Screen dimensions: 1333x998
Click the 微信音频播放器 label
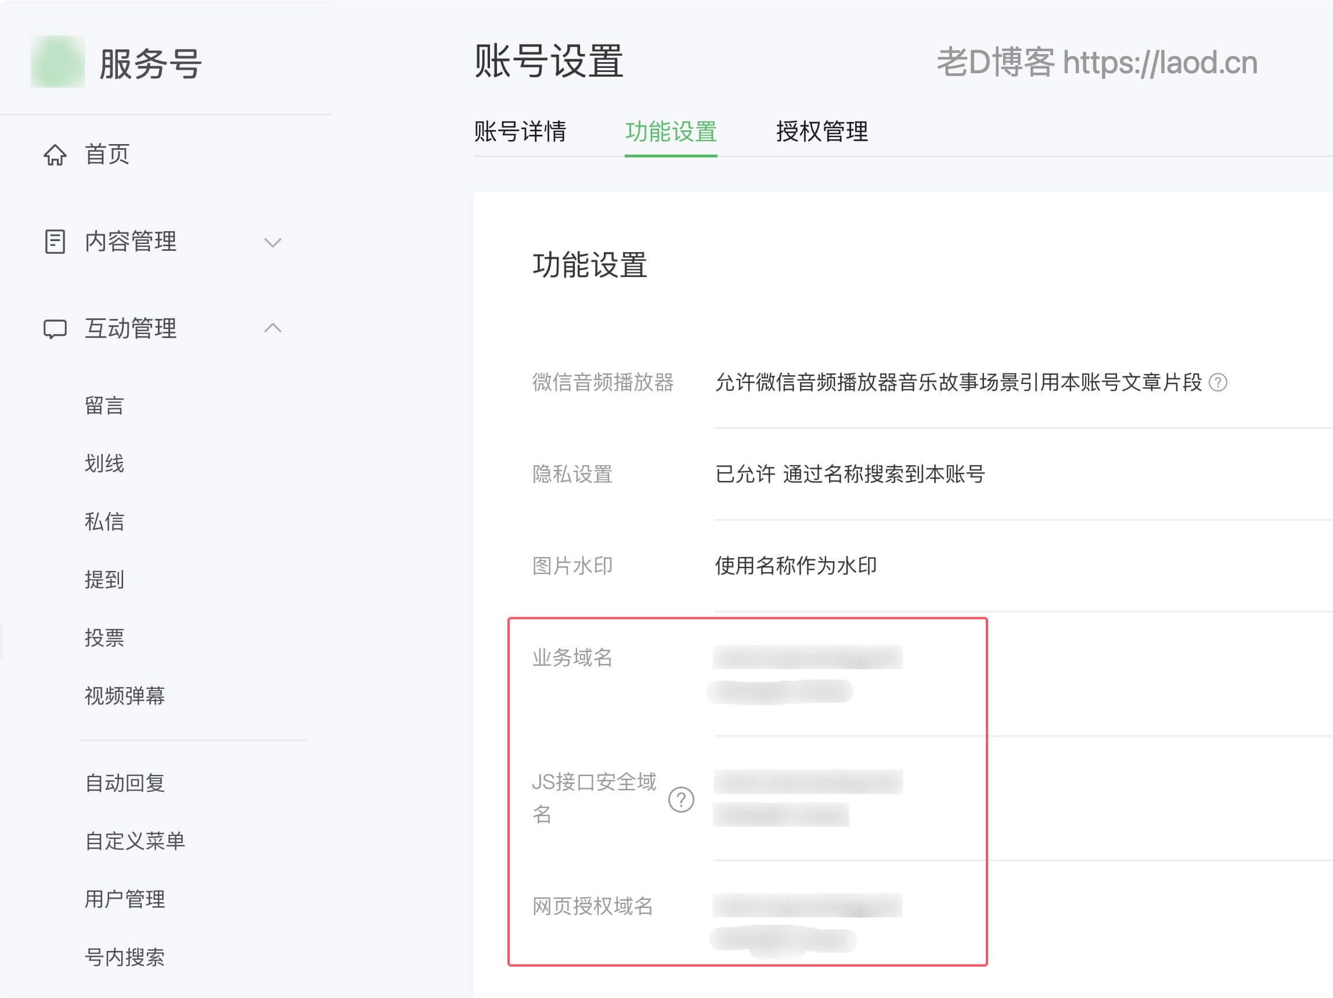tap(603, 382)
